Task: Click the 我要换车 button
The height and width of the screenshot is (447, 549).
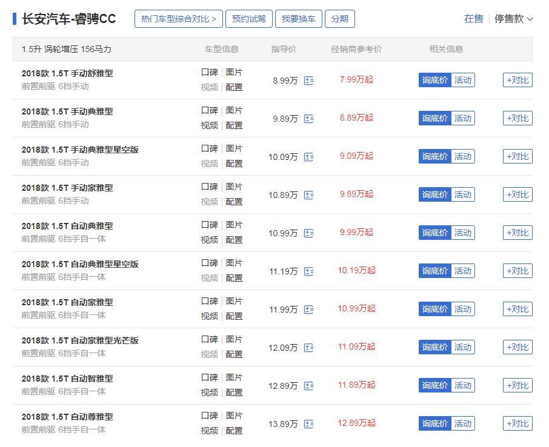Action: (299, 19)
